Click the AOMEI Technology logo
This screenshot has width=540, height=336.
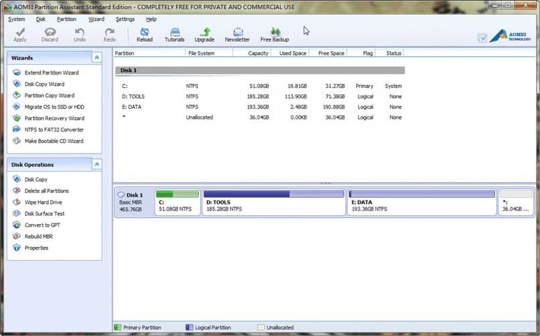coord(510,36)
